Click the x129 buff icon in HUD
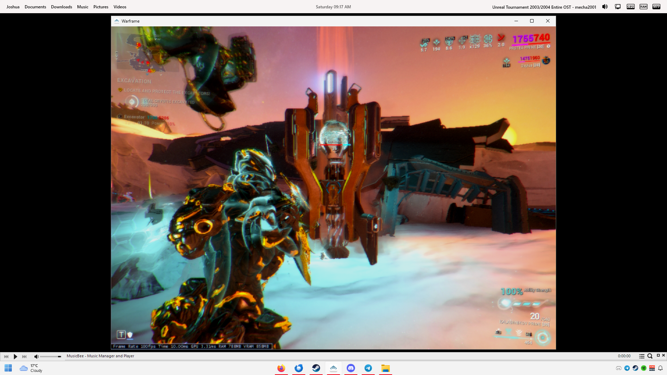 coord(475,41)
